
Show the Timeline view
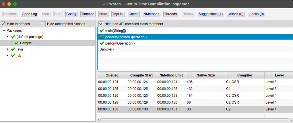[x=88, y=14]
